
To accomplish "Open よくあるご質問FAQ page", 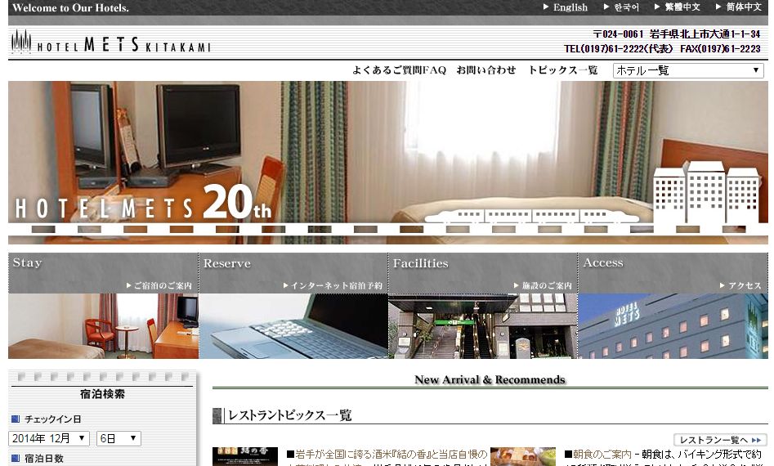I will pyautogui.click(x=399, y=70).
